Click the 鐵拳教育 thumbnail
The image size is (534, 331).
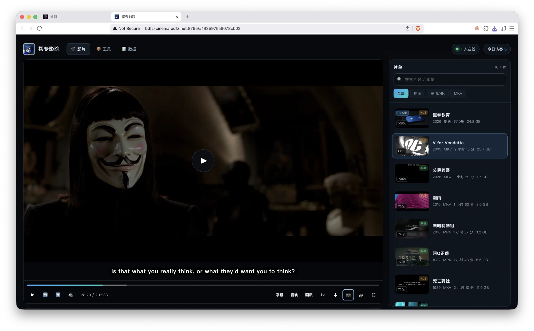click(412, 118)
